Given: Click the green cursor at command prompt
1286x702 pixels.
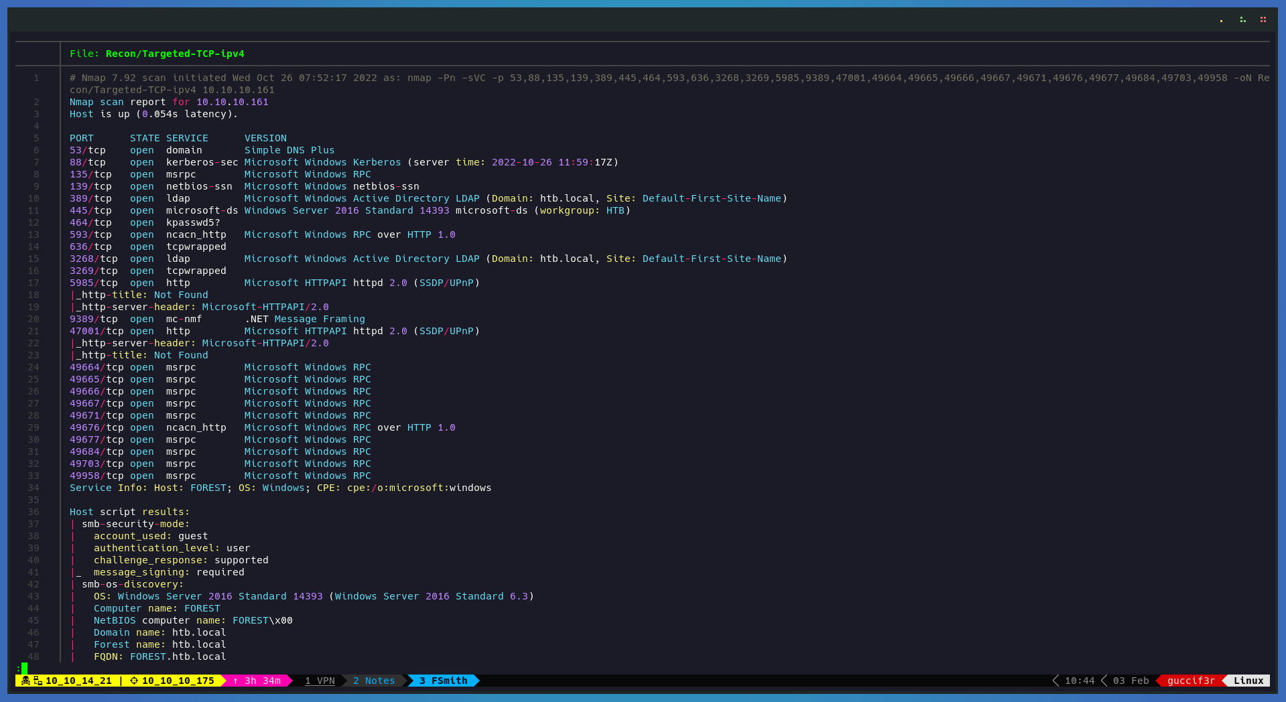Looking at the screenshot, I should pyautogui.click(x=24, y=668).
